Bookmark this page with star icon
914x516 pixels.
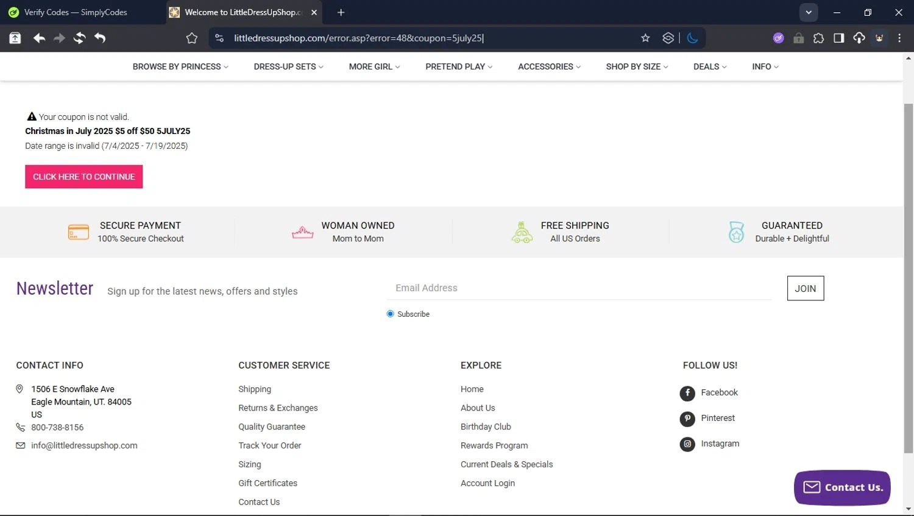coord(645,38)
